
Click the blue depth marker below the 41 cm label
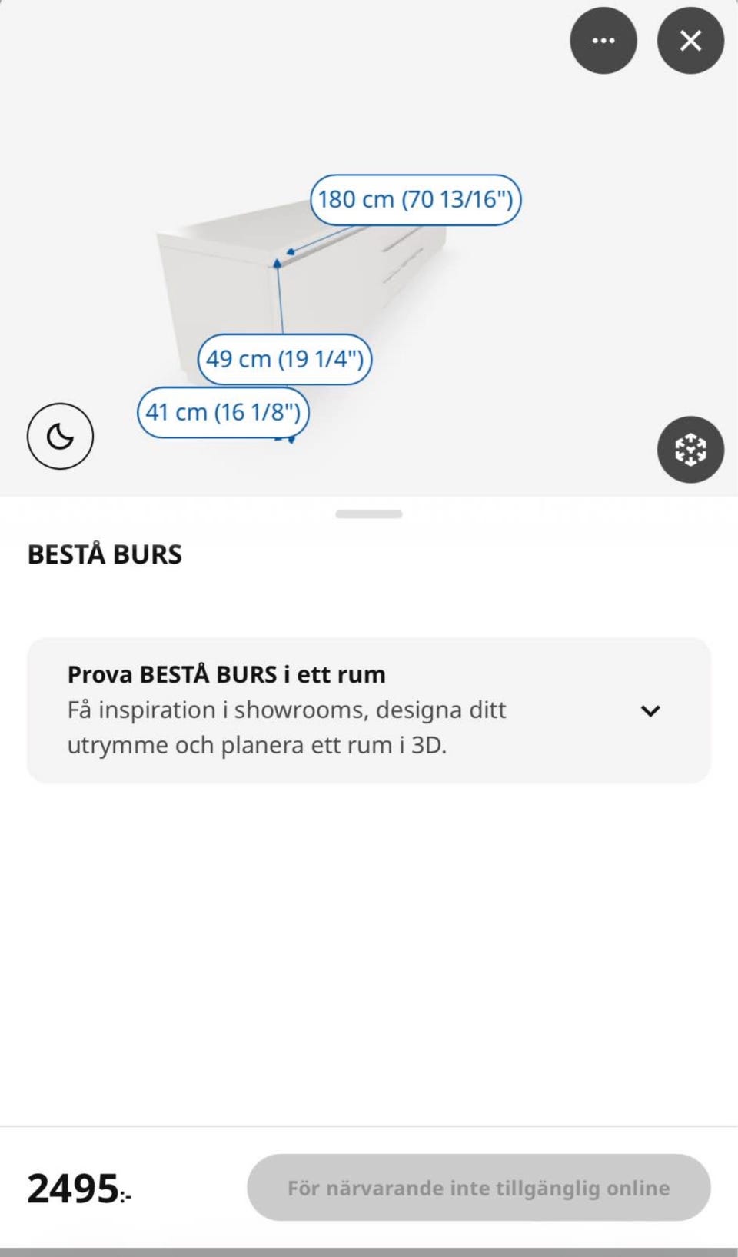click(290, 440)
